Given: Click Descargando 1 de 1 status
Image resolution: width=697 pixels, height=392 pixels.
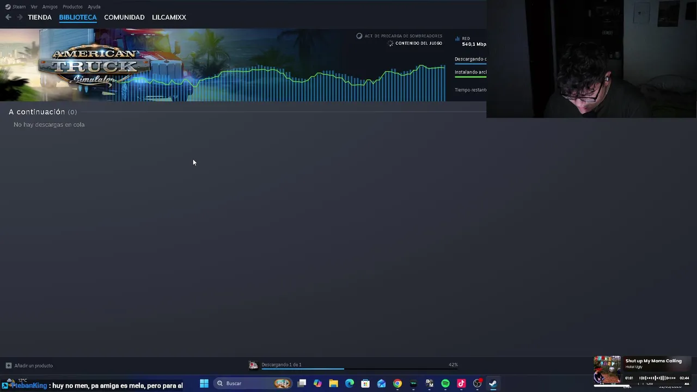Looking at the screenshot, I should [x=282, y=364].
